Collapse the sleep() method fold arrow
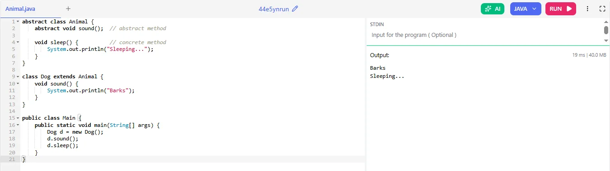This screenshot has height=171, width=610. (18, 42)
